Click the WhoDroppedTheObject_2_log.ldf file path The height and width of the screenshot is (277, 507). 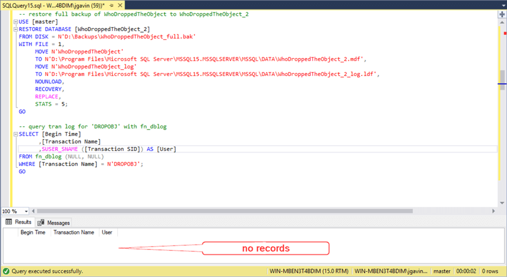tap(210, 74)
